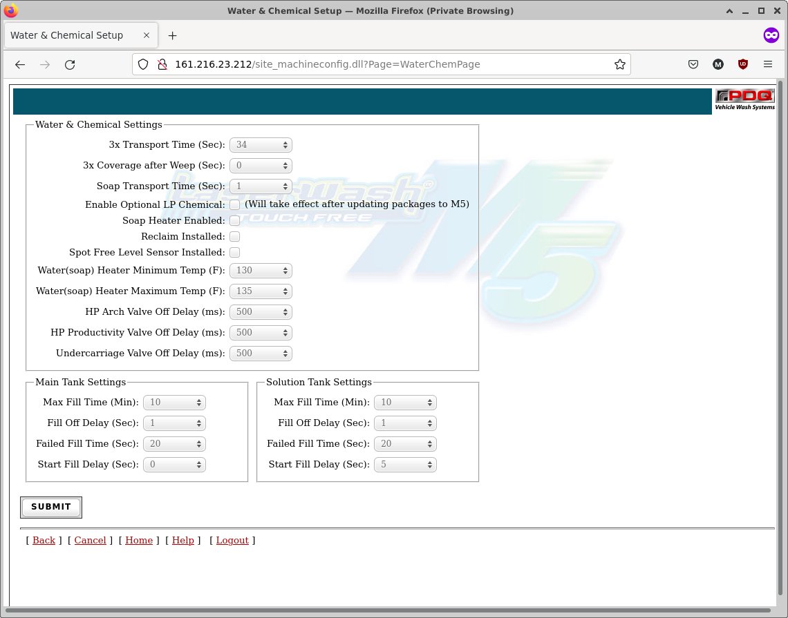
Task: Go back to the previous page
Action: tap(20, 64)
